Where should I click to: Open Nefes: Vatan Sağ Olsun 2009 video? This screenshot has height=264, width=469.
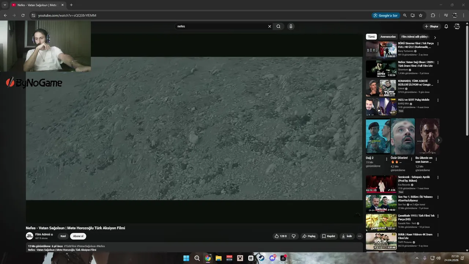pyautogui.click(x=381, y=69)
